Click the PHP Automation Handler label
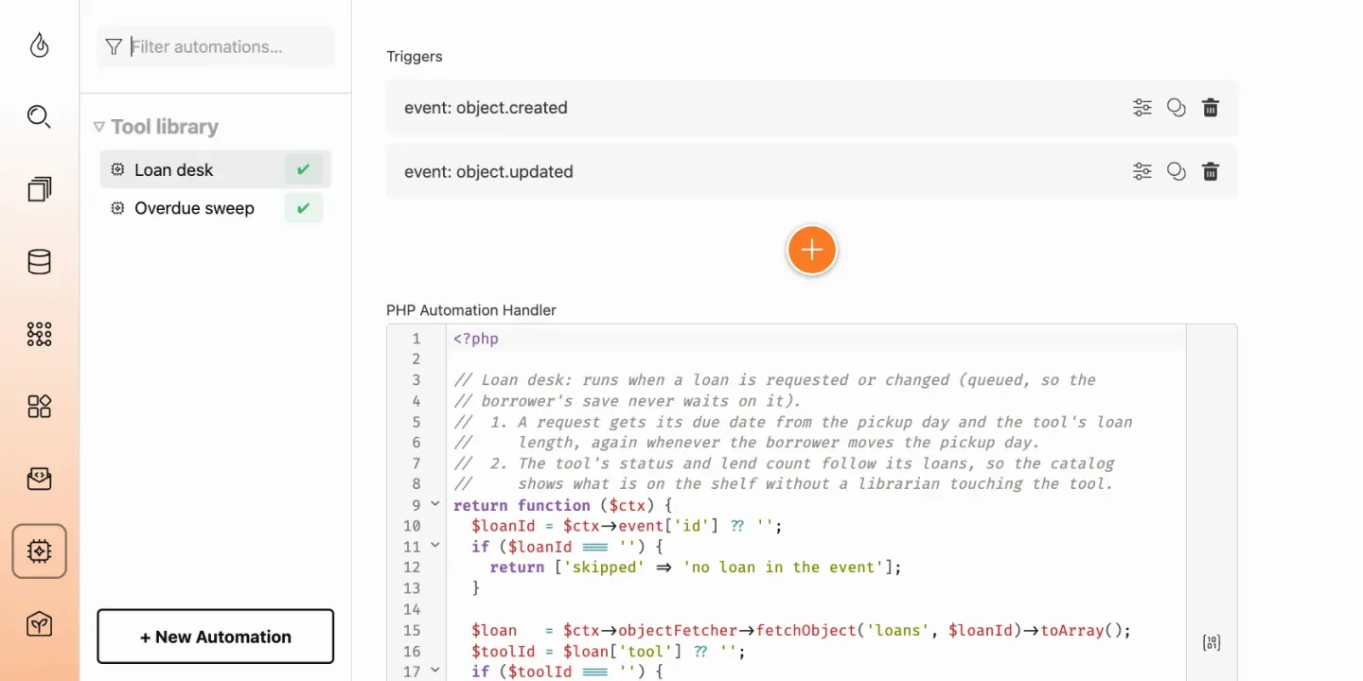This screenshot has height=681, width=1363. [x=471, y=310]
